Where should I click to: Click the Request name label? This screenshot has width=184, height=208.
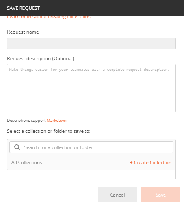[23, 32]
